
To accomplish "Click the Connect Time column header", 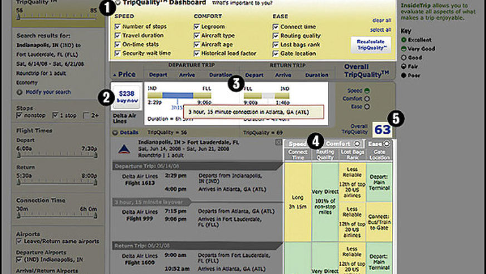I will pyautogui.click(x=297, y=155).
